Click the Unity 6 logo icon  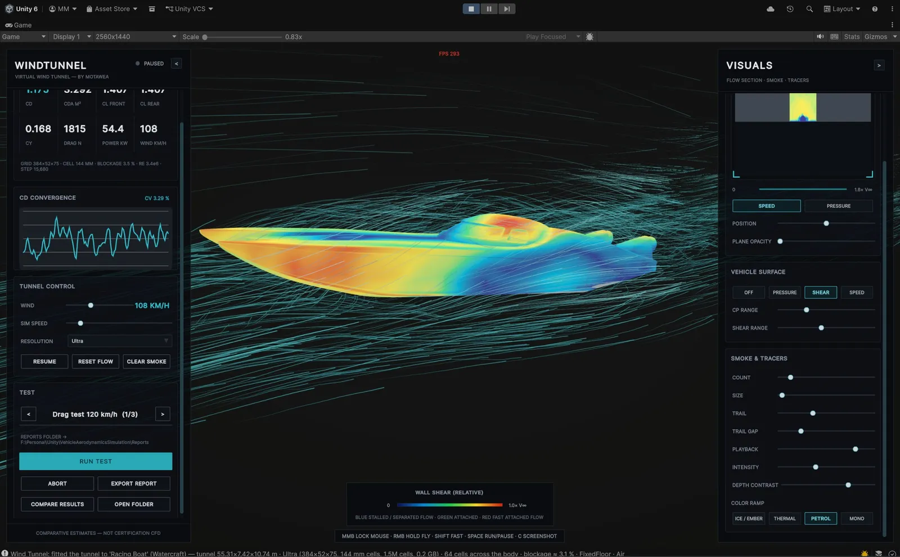pos(9,9)
